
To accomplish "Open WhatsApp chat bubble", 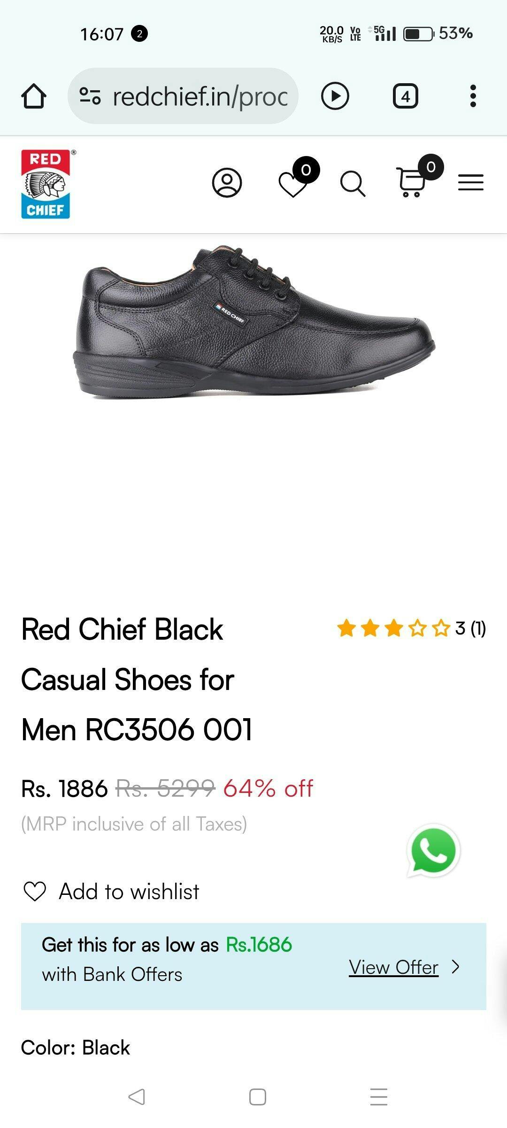I will [x=433, y=850].
